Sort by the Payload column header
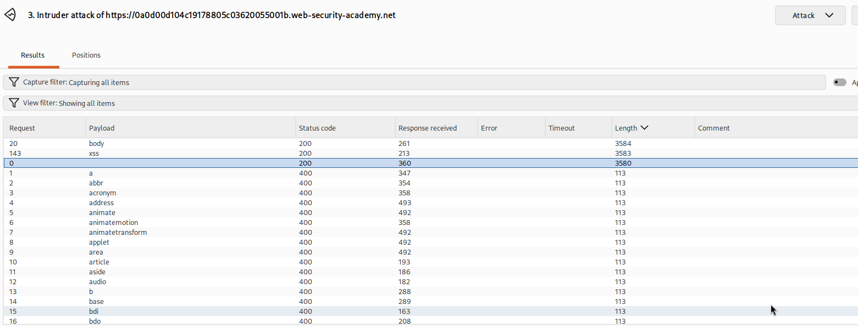The image size is (858, 327). (x=191, y=128)
